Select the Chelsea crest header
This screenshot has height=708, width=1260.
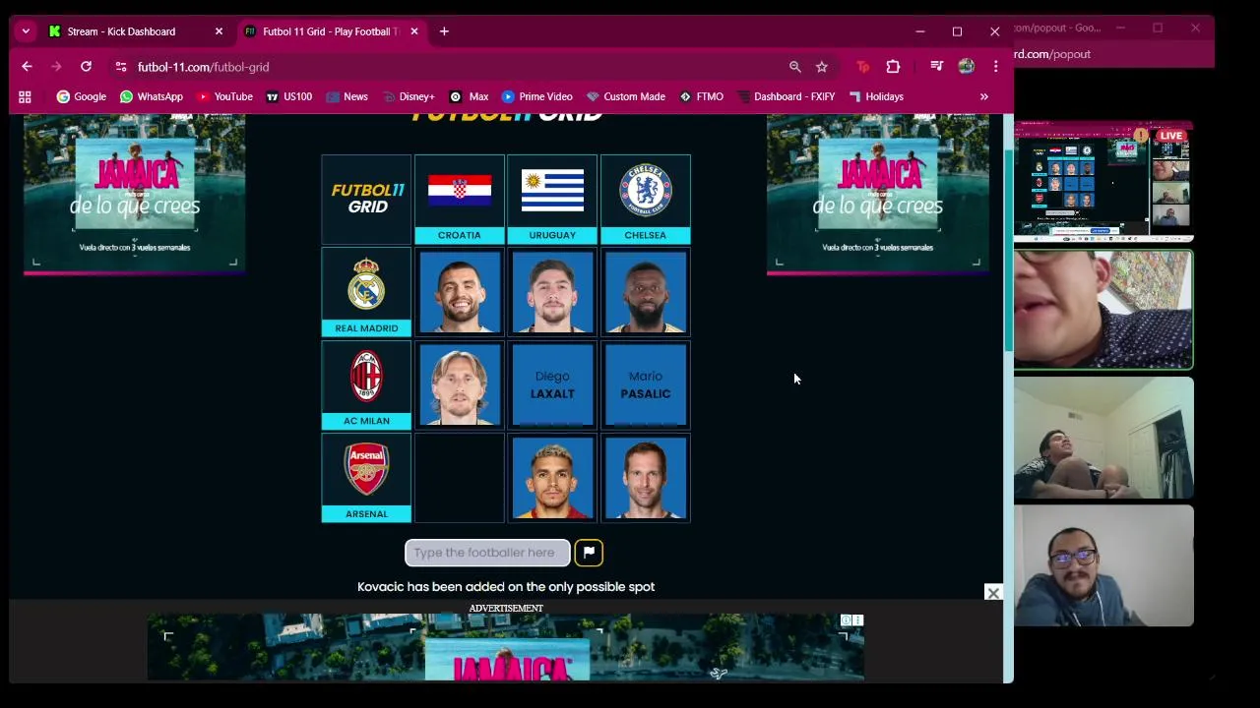(x=645, y=199)
